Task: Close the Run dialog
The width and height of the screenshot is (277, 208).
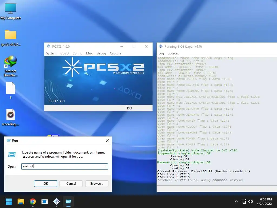Action: (x=108, y=141)
